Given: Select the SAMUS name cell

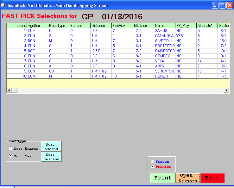Looking at the screenshot, I should tap(165, 31).
